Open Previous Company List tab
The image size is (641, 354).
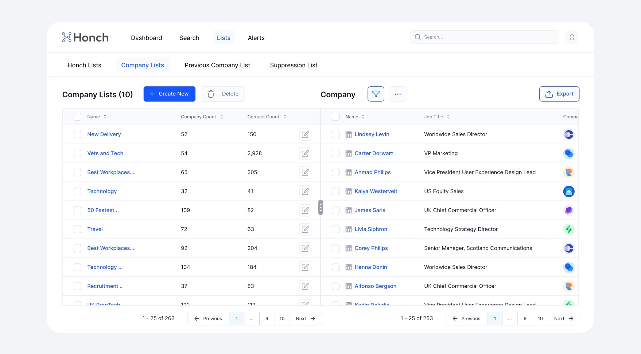(217, 65)
